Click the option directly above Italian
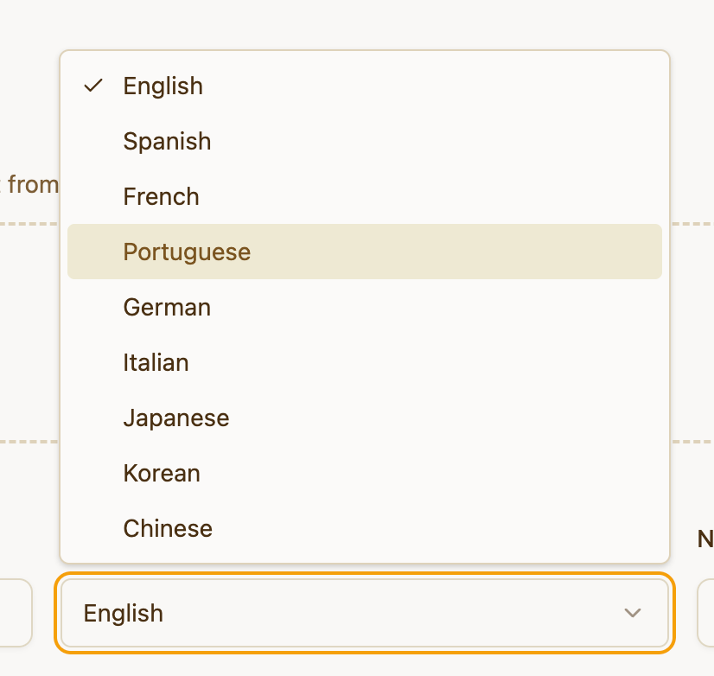Viewport: 714px width, 676px height. (167, 307)
